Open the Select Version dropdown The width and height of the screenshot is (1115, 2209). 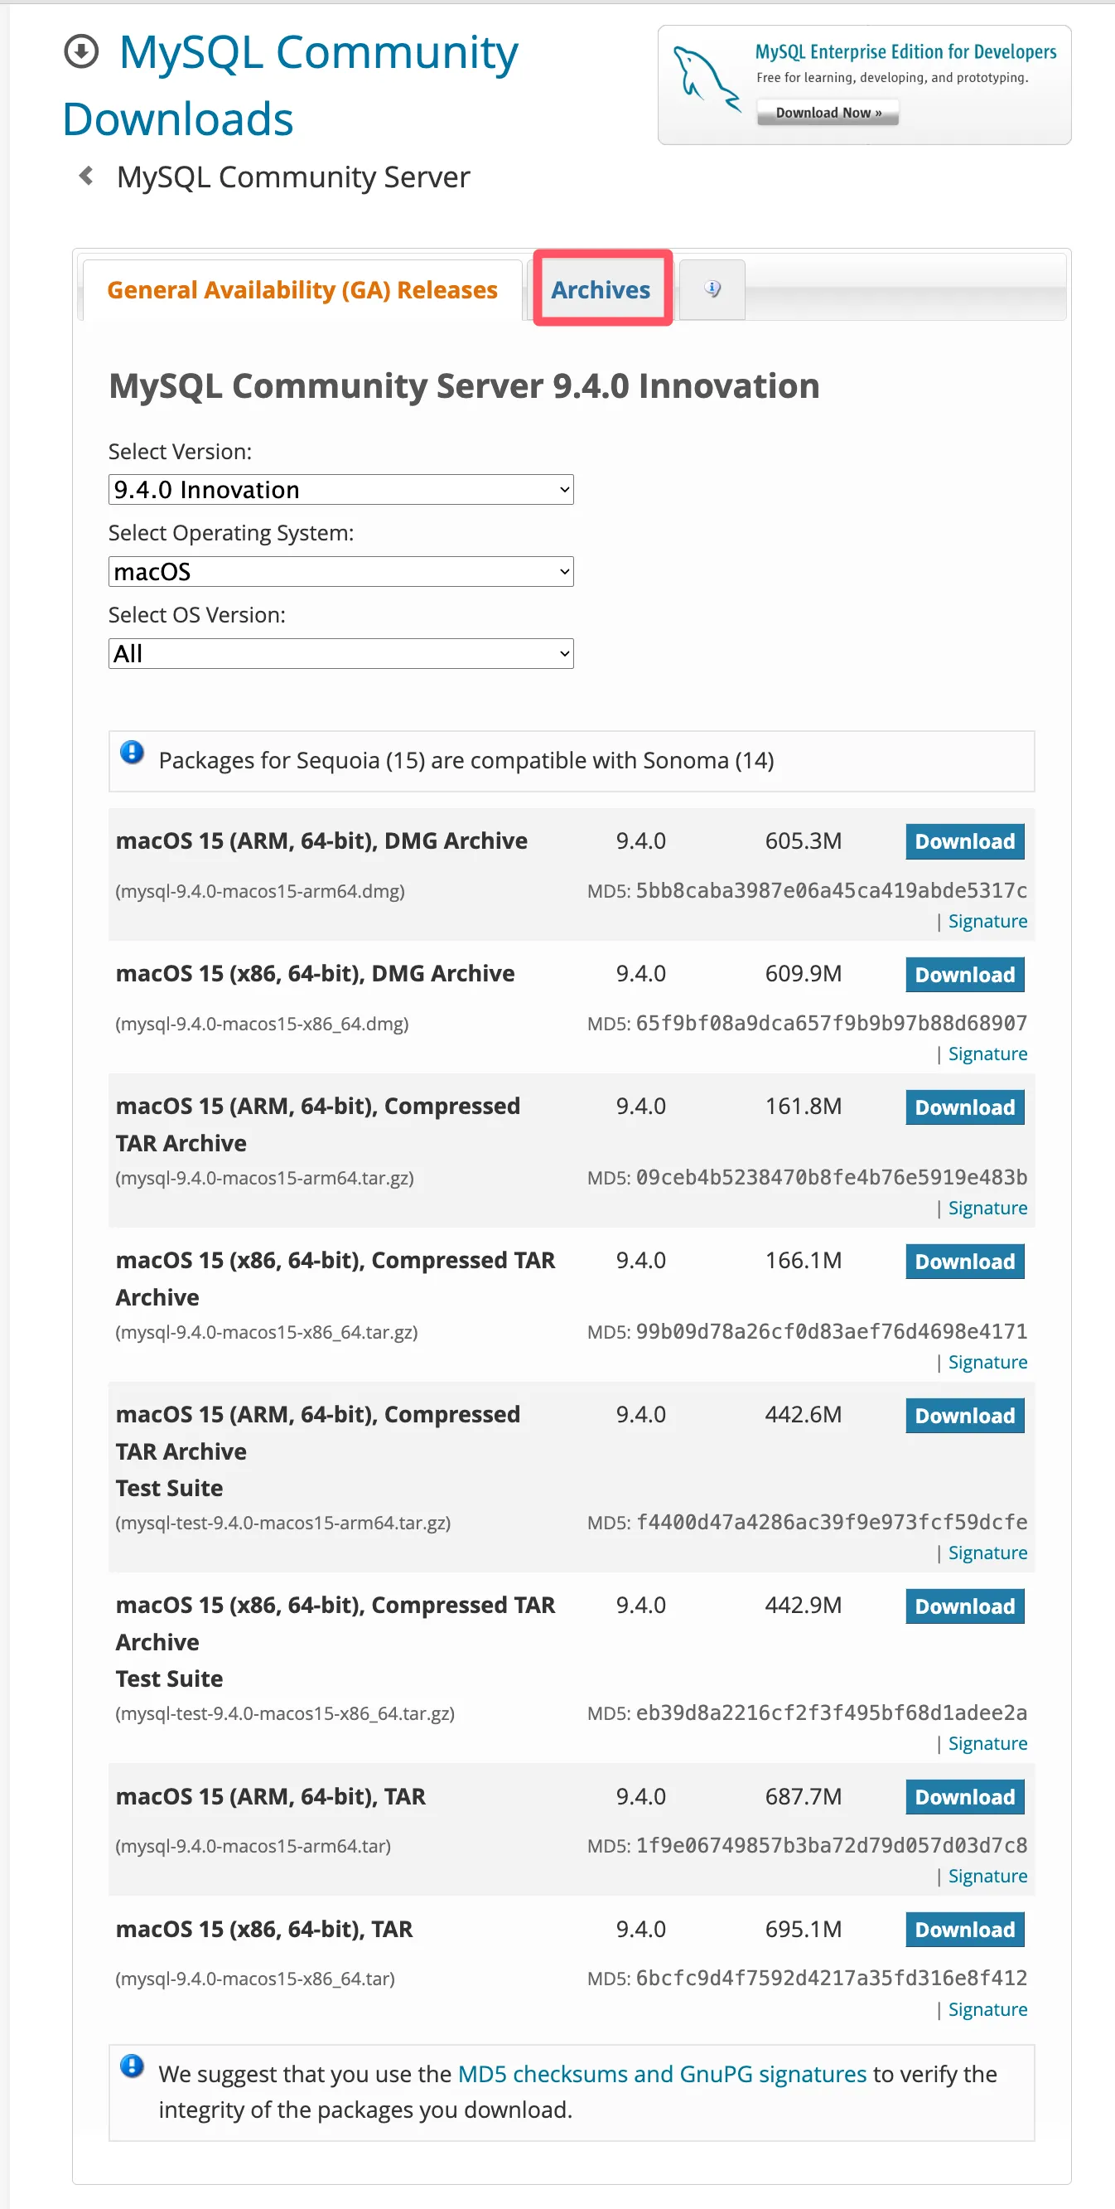(340, 490)
